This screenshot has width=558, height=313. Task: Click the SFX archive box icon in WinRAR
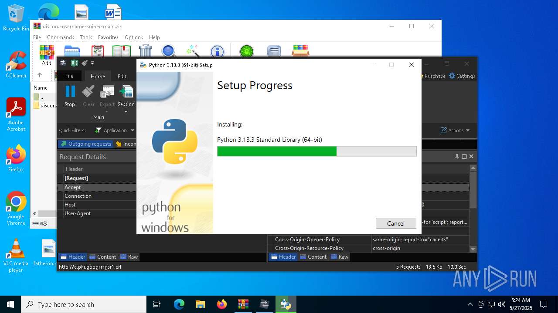300,50
